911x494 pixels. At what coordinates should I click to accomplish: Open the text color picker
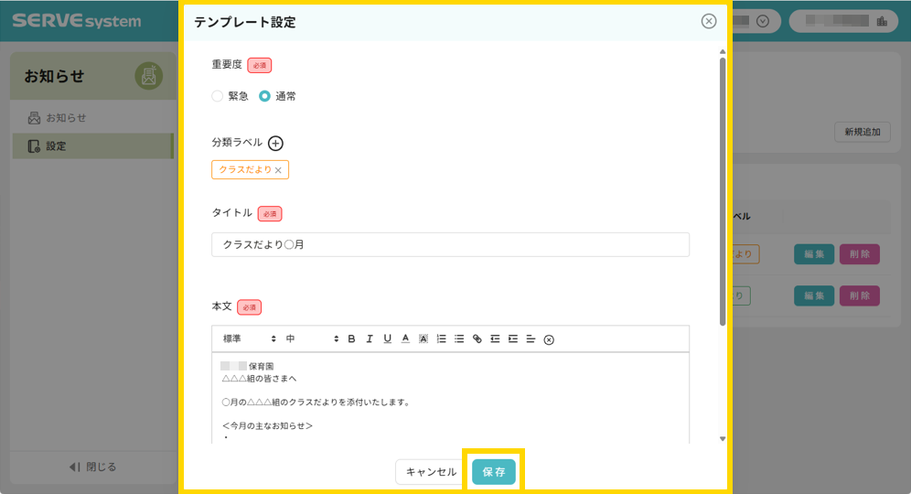[x=405, y=339]
